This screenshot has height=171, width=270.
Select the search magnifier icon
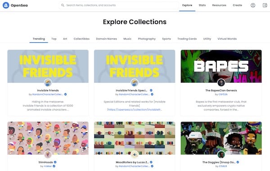pyautogui.click(x=63, y=5)
